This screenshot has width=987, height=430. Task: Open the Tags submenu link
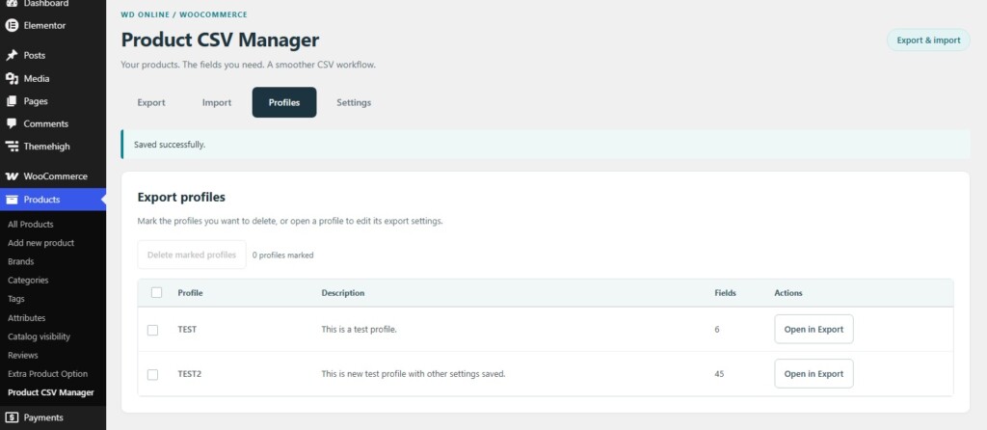[x=15, y=299]
